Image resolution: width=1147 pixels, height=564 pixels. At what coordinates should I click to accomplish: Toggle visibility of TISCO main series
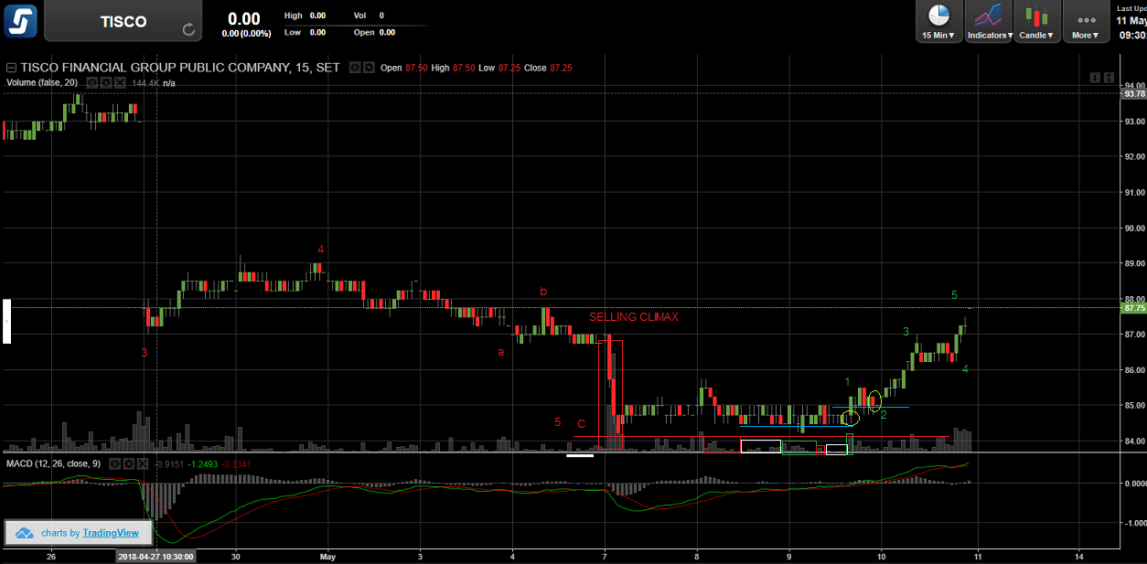pyautogui.click(x=357, y=68)
